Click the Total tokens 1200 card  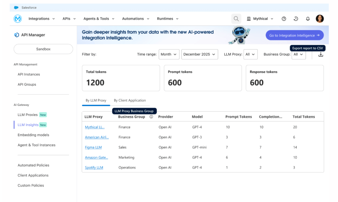point(121,78)
